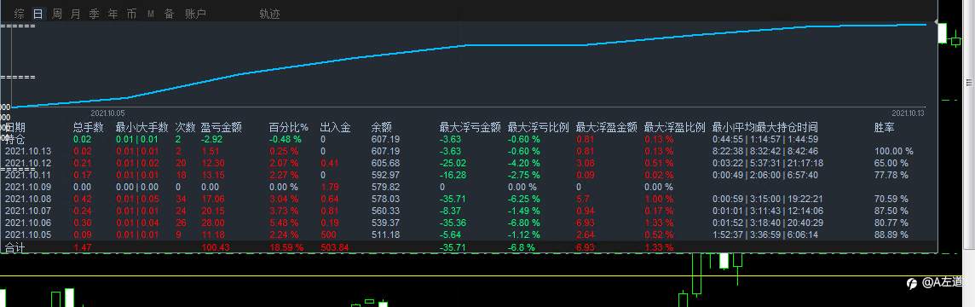This screenshot has height=307, width=975.
Task: Click the -16.28 max floating loss cell
Action: [x=453, y=175]
